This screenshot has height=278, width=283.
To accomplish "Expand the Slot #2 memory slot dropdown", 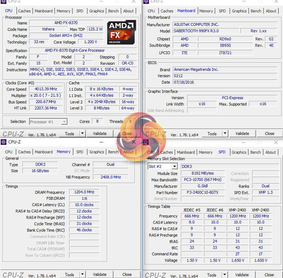I will [x=174, y=166].
